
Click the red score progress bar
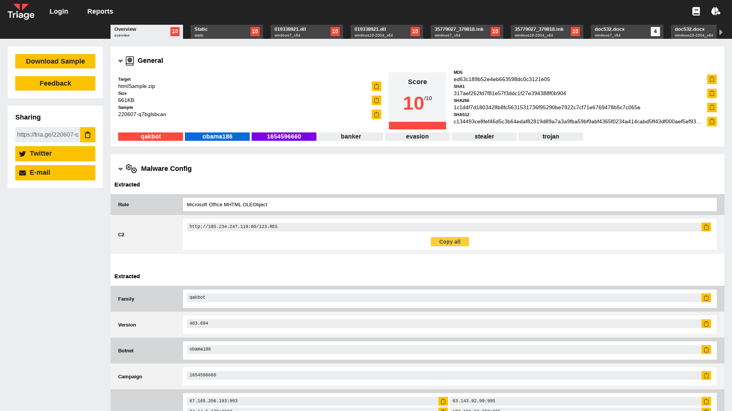[417, 126]
